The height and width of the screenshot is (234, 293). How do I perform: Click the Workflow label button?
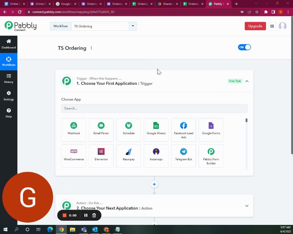61,26
